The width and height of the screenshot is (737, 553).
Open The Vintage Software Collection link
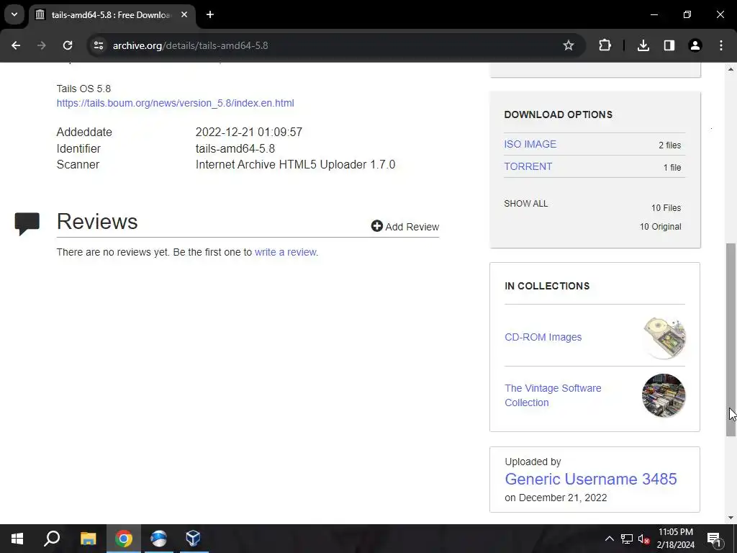(x=553, y=395)
